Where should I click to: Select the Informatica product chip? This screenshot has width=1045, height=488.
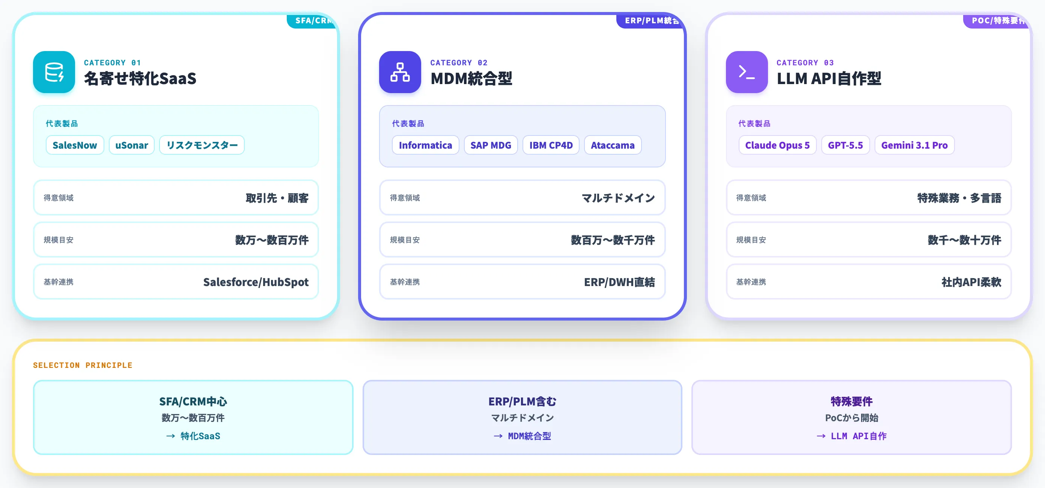(x=425, y=145)
